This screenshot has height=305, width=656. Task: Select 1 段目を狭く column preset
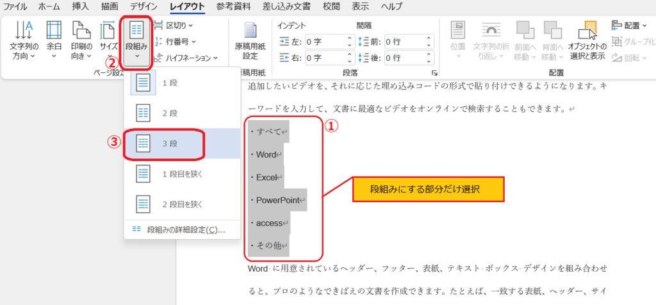[183, 174]
